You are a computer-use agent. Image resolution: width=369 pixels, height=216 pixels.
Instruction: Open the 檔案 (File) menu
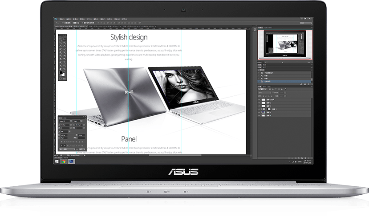pyautogui.click(x=62, y=19)
